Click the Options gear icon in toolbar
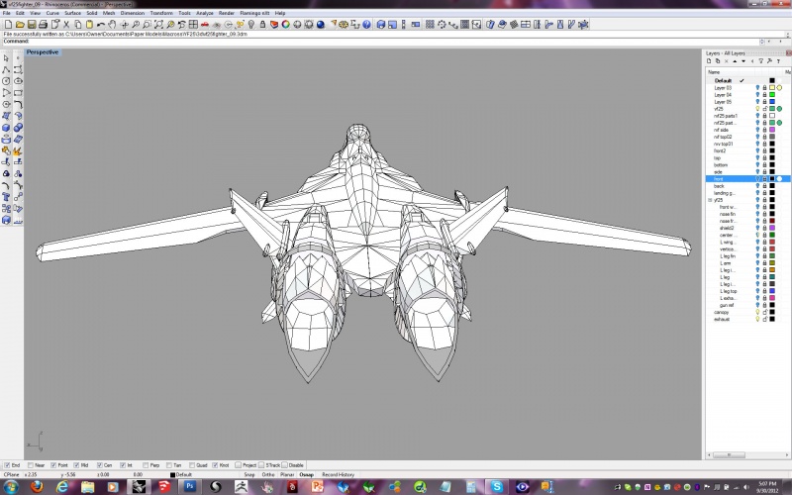This screenshot has height=495, width=792. pos(344,24)
